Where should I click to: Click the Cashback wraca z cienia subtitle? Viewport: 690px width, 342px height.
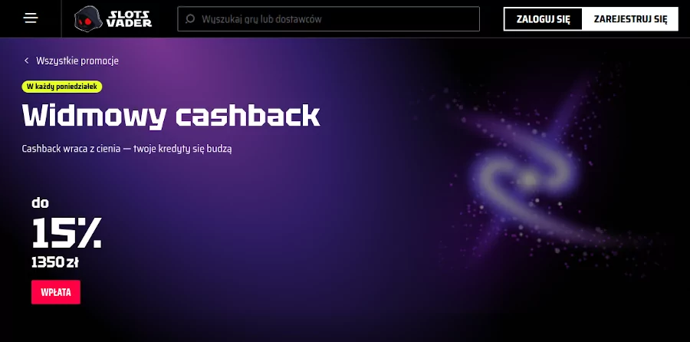127,149
